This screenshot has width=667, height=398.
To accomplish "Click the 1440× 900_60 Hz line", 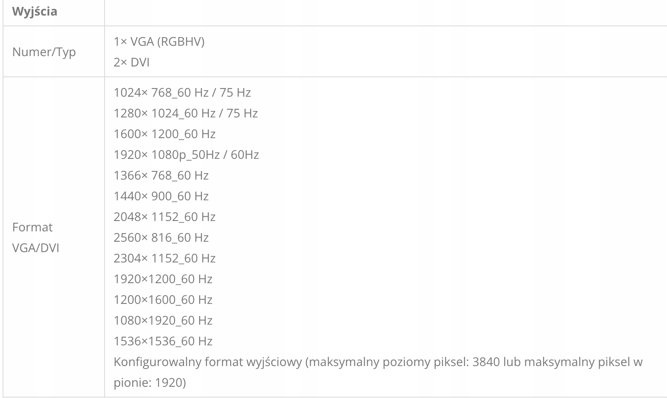I will tap(161, 196).
